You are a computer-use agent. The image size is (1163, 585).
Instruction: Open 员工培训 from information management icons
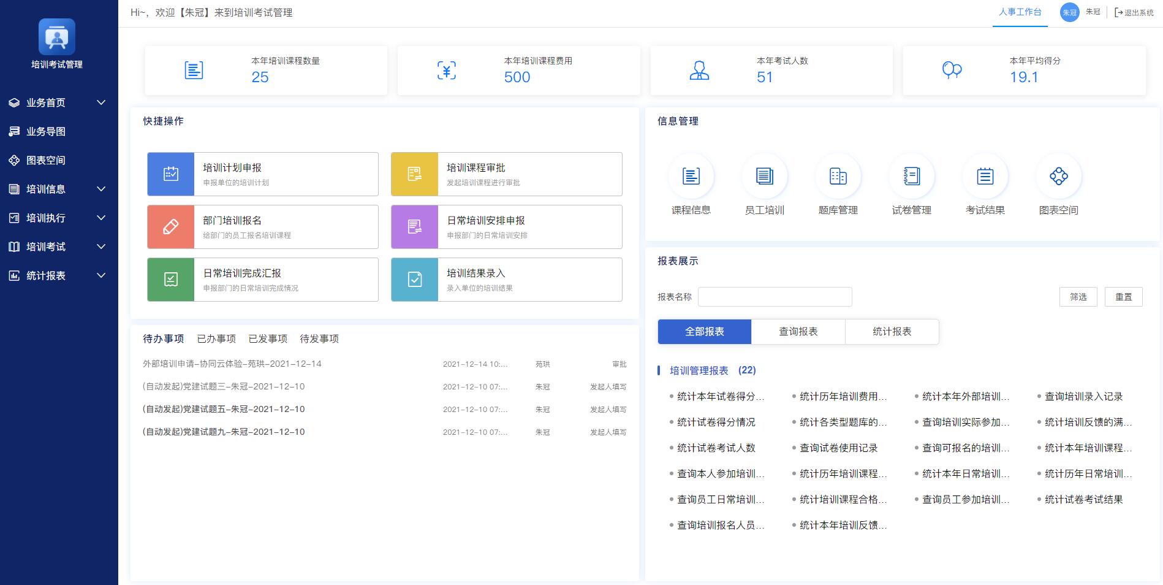[x=765, y=184]
